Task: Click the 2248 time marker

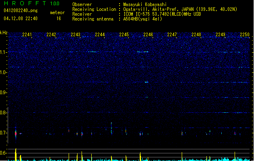Action: [196, 35]
